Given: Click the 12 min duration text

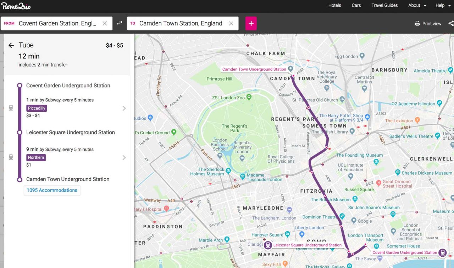Looking at the screenshot, I should (x=29, y=56).
